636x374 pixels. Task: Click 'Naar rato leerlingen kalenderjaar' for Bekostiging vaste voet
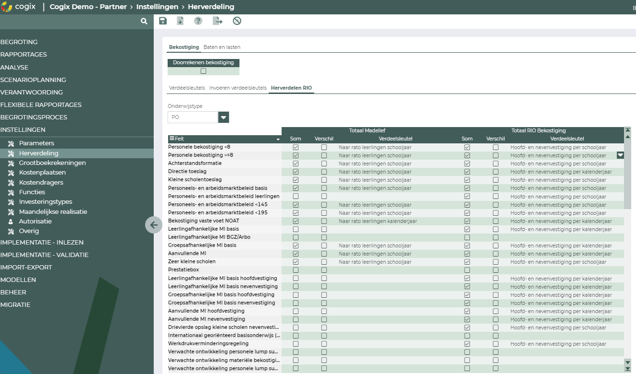click(378, 221)
